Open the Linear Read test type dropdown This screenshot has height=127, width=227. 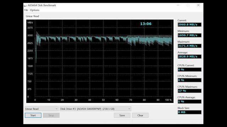[41, 109]
